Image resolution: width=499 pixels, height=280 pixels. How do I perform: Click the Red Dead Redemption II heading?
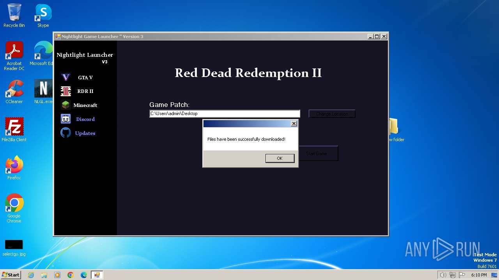[x=248, y=73]
